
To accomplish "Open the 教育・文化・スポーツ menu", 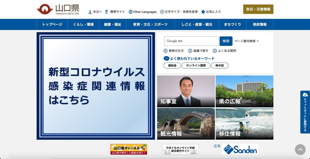I will (150, 24).
